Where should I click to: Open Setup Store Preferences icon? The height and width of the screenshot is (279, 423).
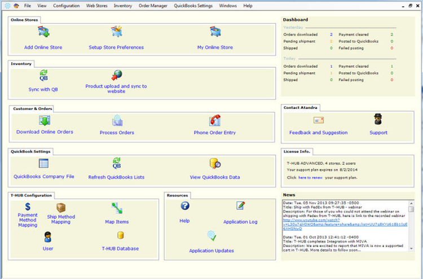pyautogui.click(x=117, y=31)
